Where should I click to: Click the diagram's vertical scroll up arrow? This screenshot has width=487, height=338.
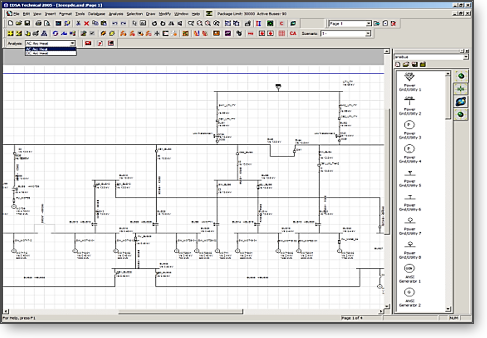(387, 51)
